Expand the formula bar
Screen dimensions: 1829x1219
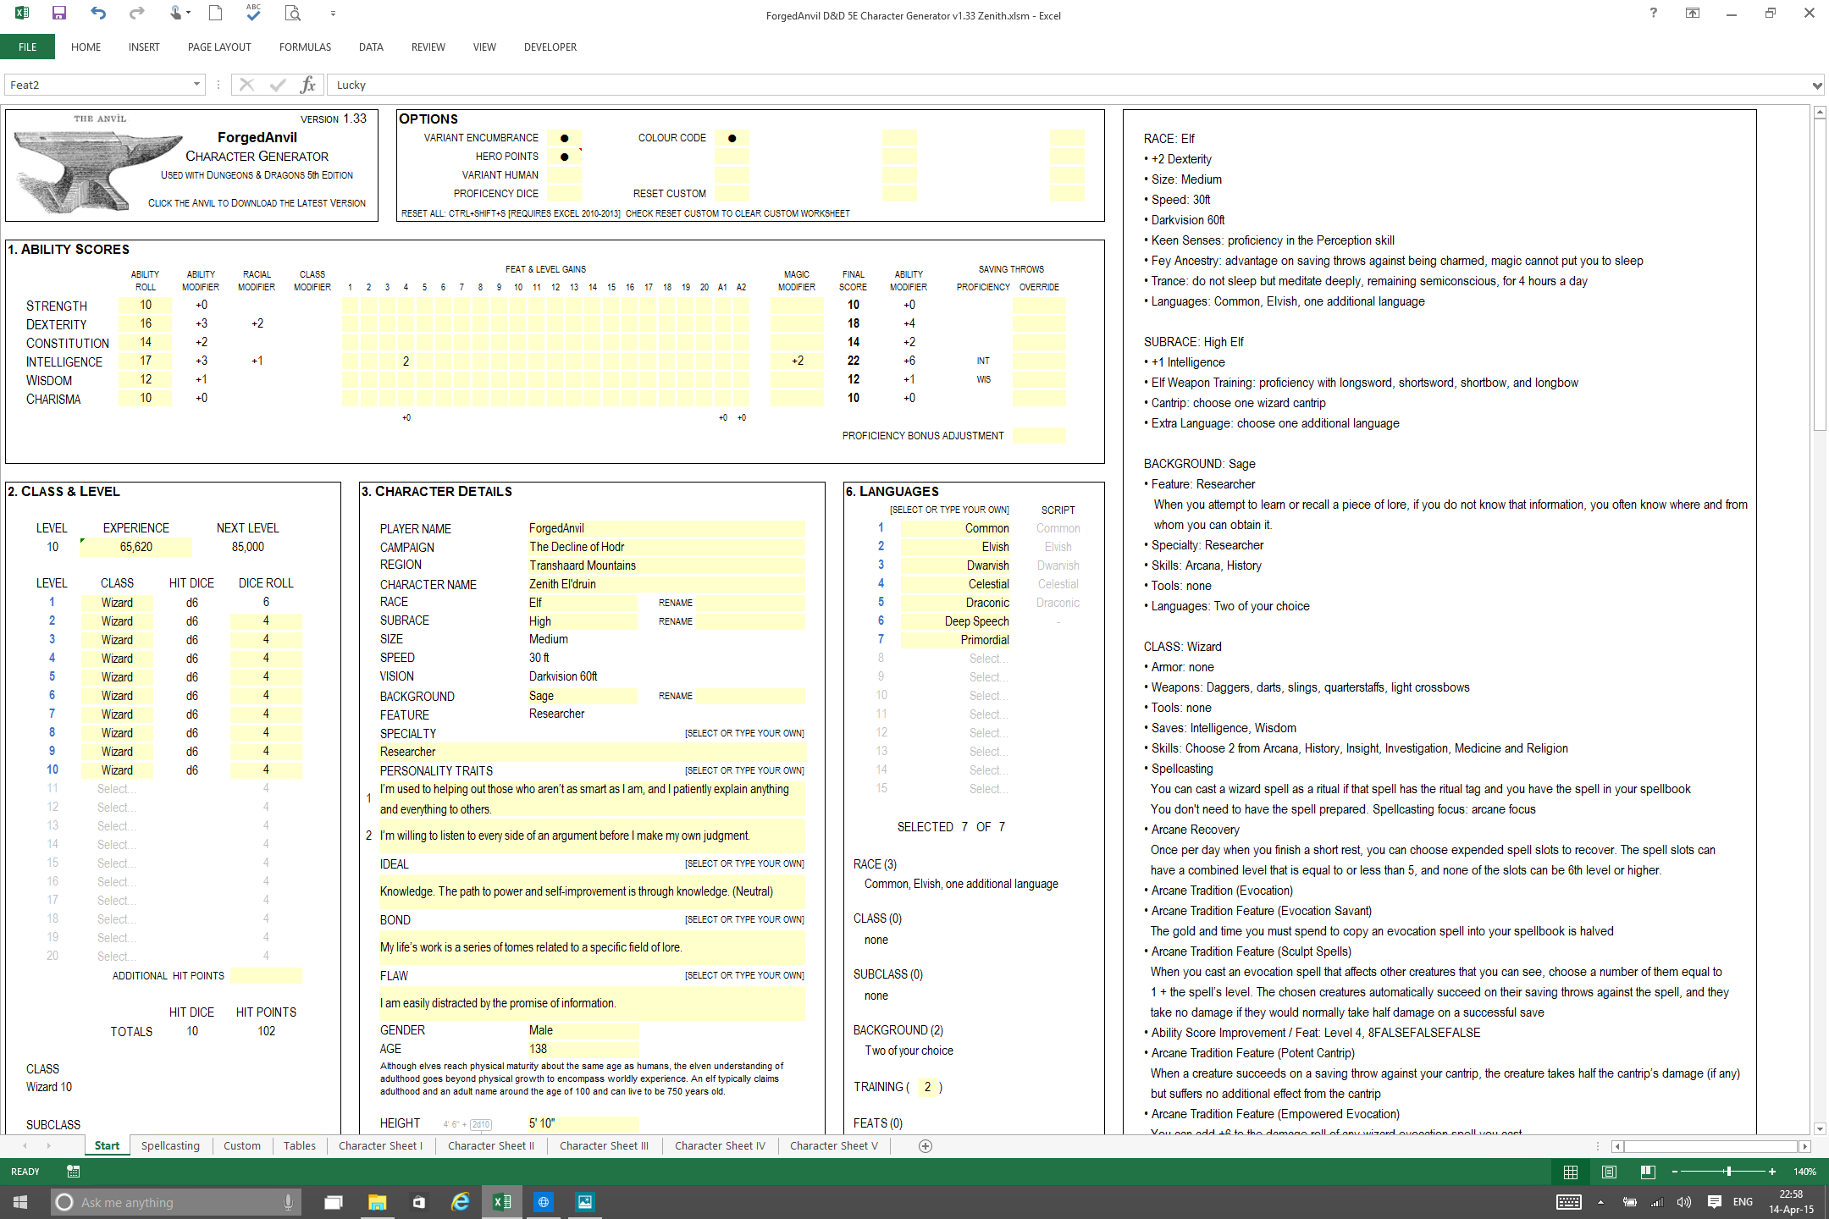[1816, 85]
